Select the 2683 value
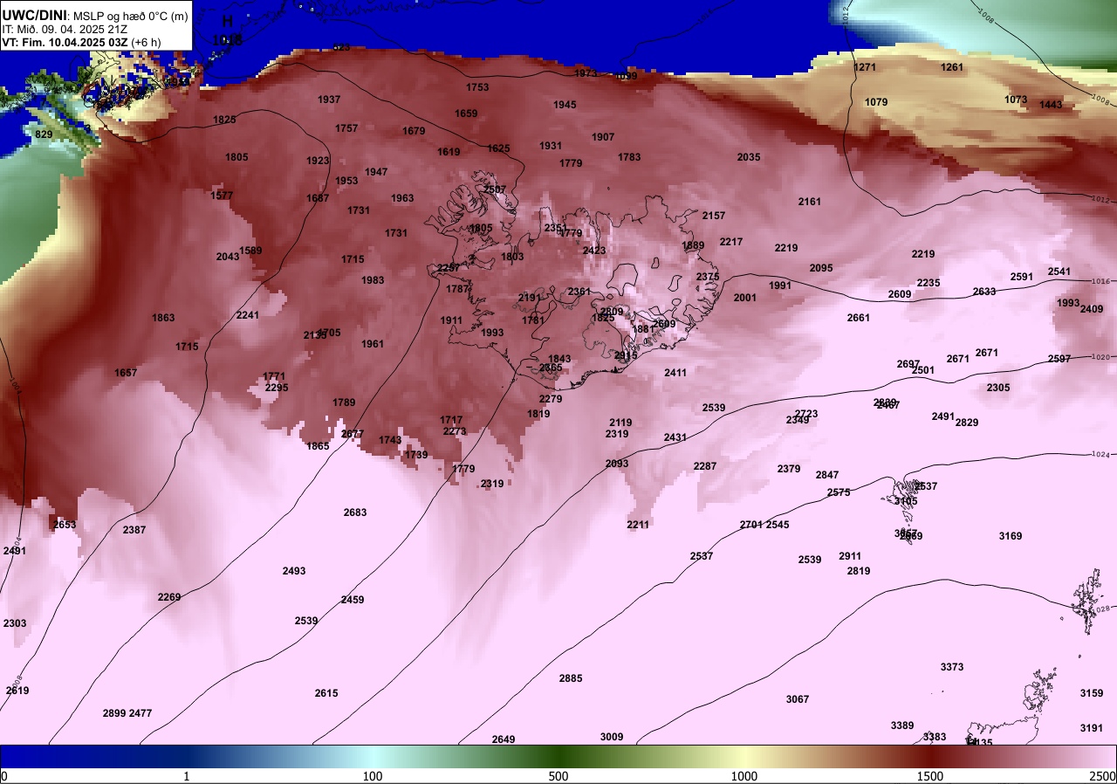 pyautogui.click(x=355, y=512)
